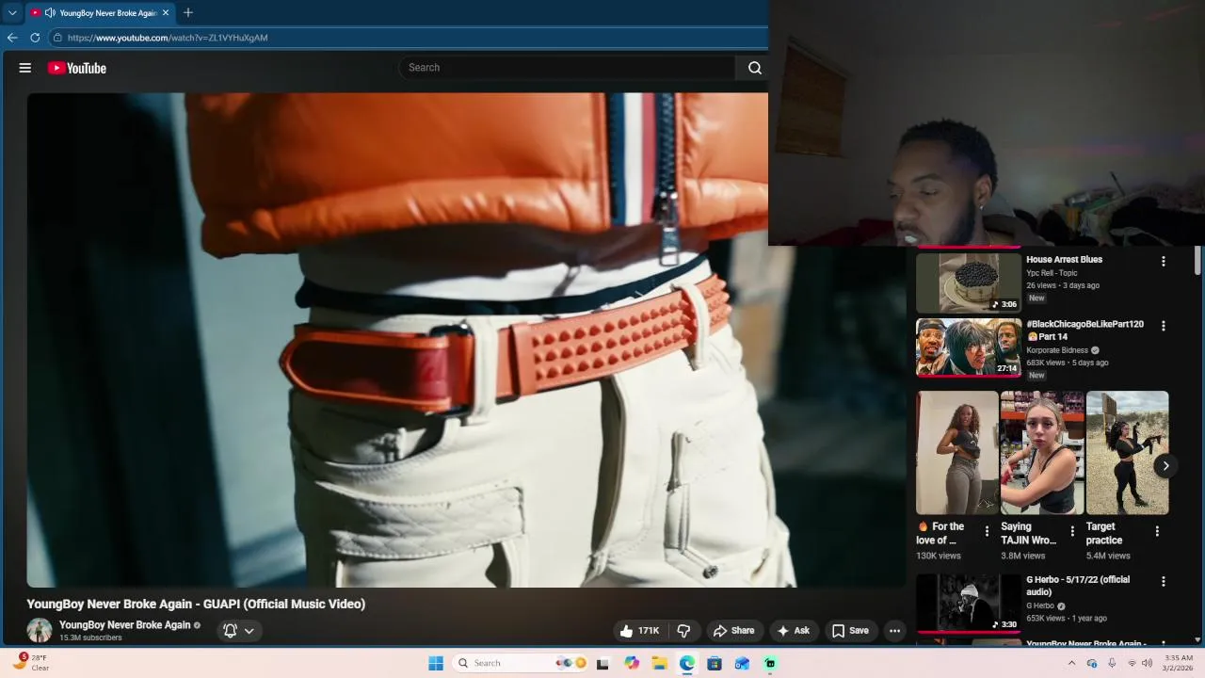Open the 'Target practice' short thumbnail
This screenshot has height=678, width=1205.
pyautogui.click(x=1127, y=453)
